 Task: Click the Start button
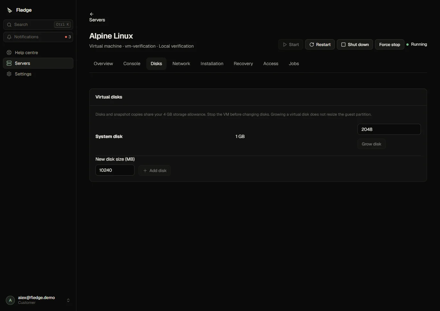291,45
